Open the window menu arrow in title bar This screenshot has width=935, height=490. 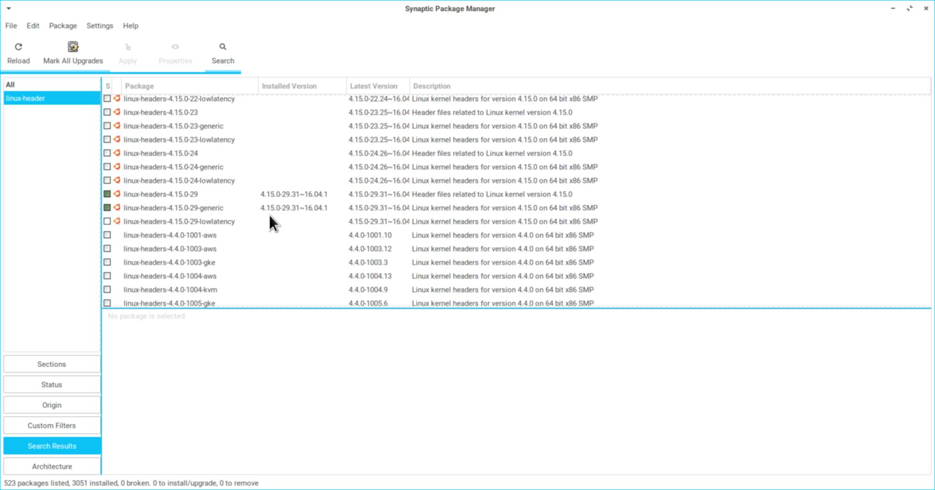pos(9,8)
